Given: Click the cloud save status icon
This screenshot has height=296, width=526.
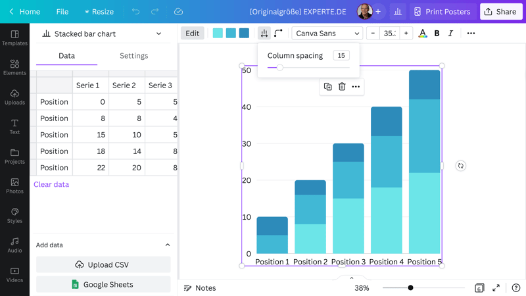Looking at the screenshot, I should pyautogui.click(x=178, y=12).
